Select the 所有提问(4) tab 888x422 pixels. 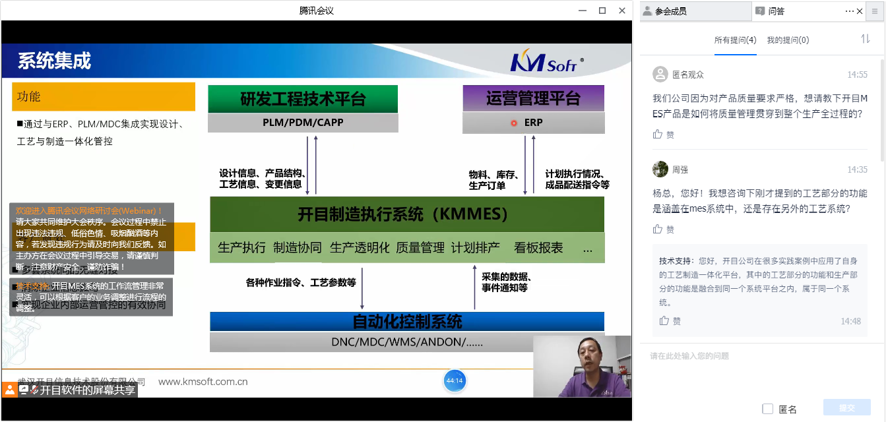coord(735,40)
